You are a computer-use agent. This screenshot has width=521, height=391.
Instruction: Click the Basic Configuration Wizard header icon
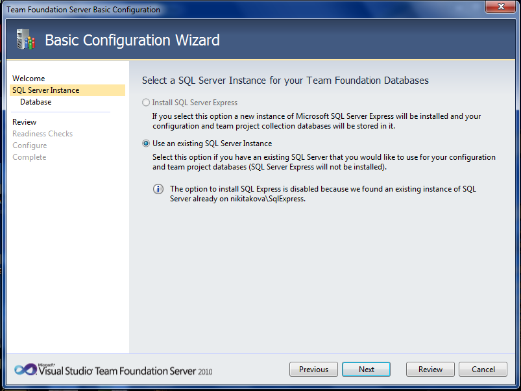click(25, 40)
